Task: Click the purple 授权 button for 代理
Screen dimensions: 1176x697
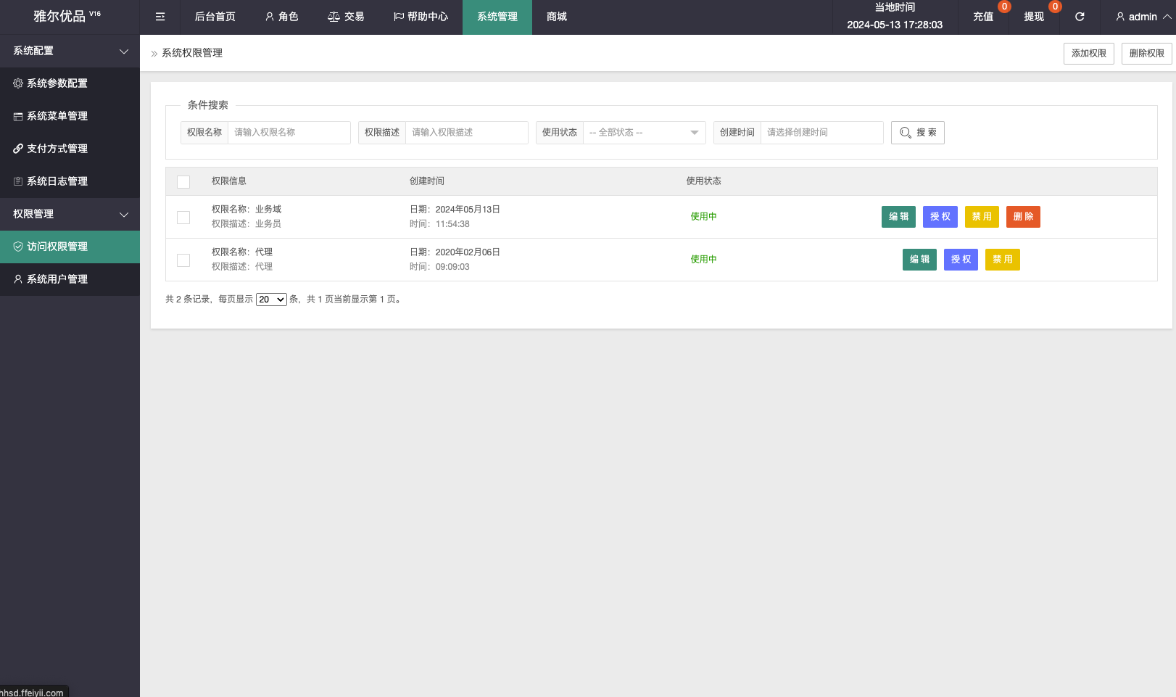Action: point(961,260)
